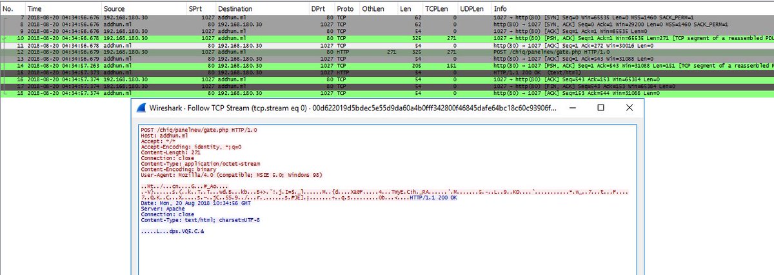Screen dimensions: 774x275
Task: Select packet number 16 row
Action: (x=387, y=79)
